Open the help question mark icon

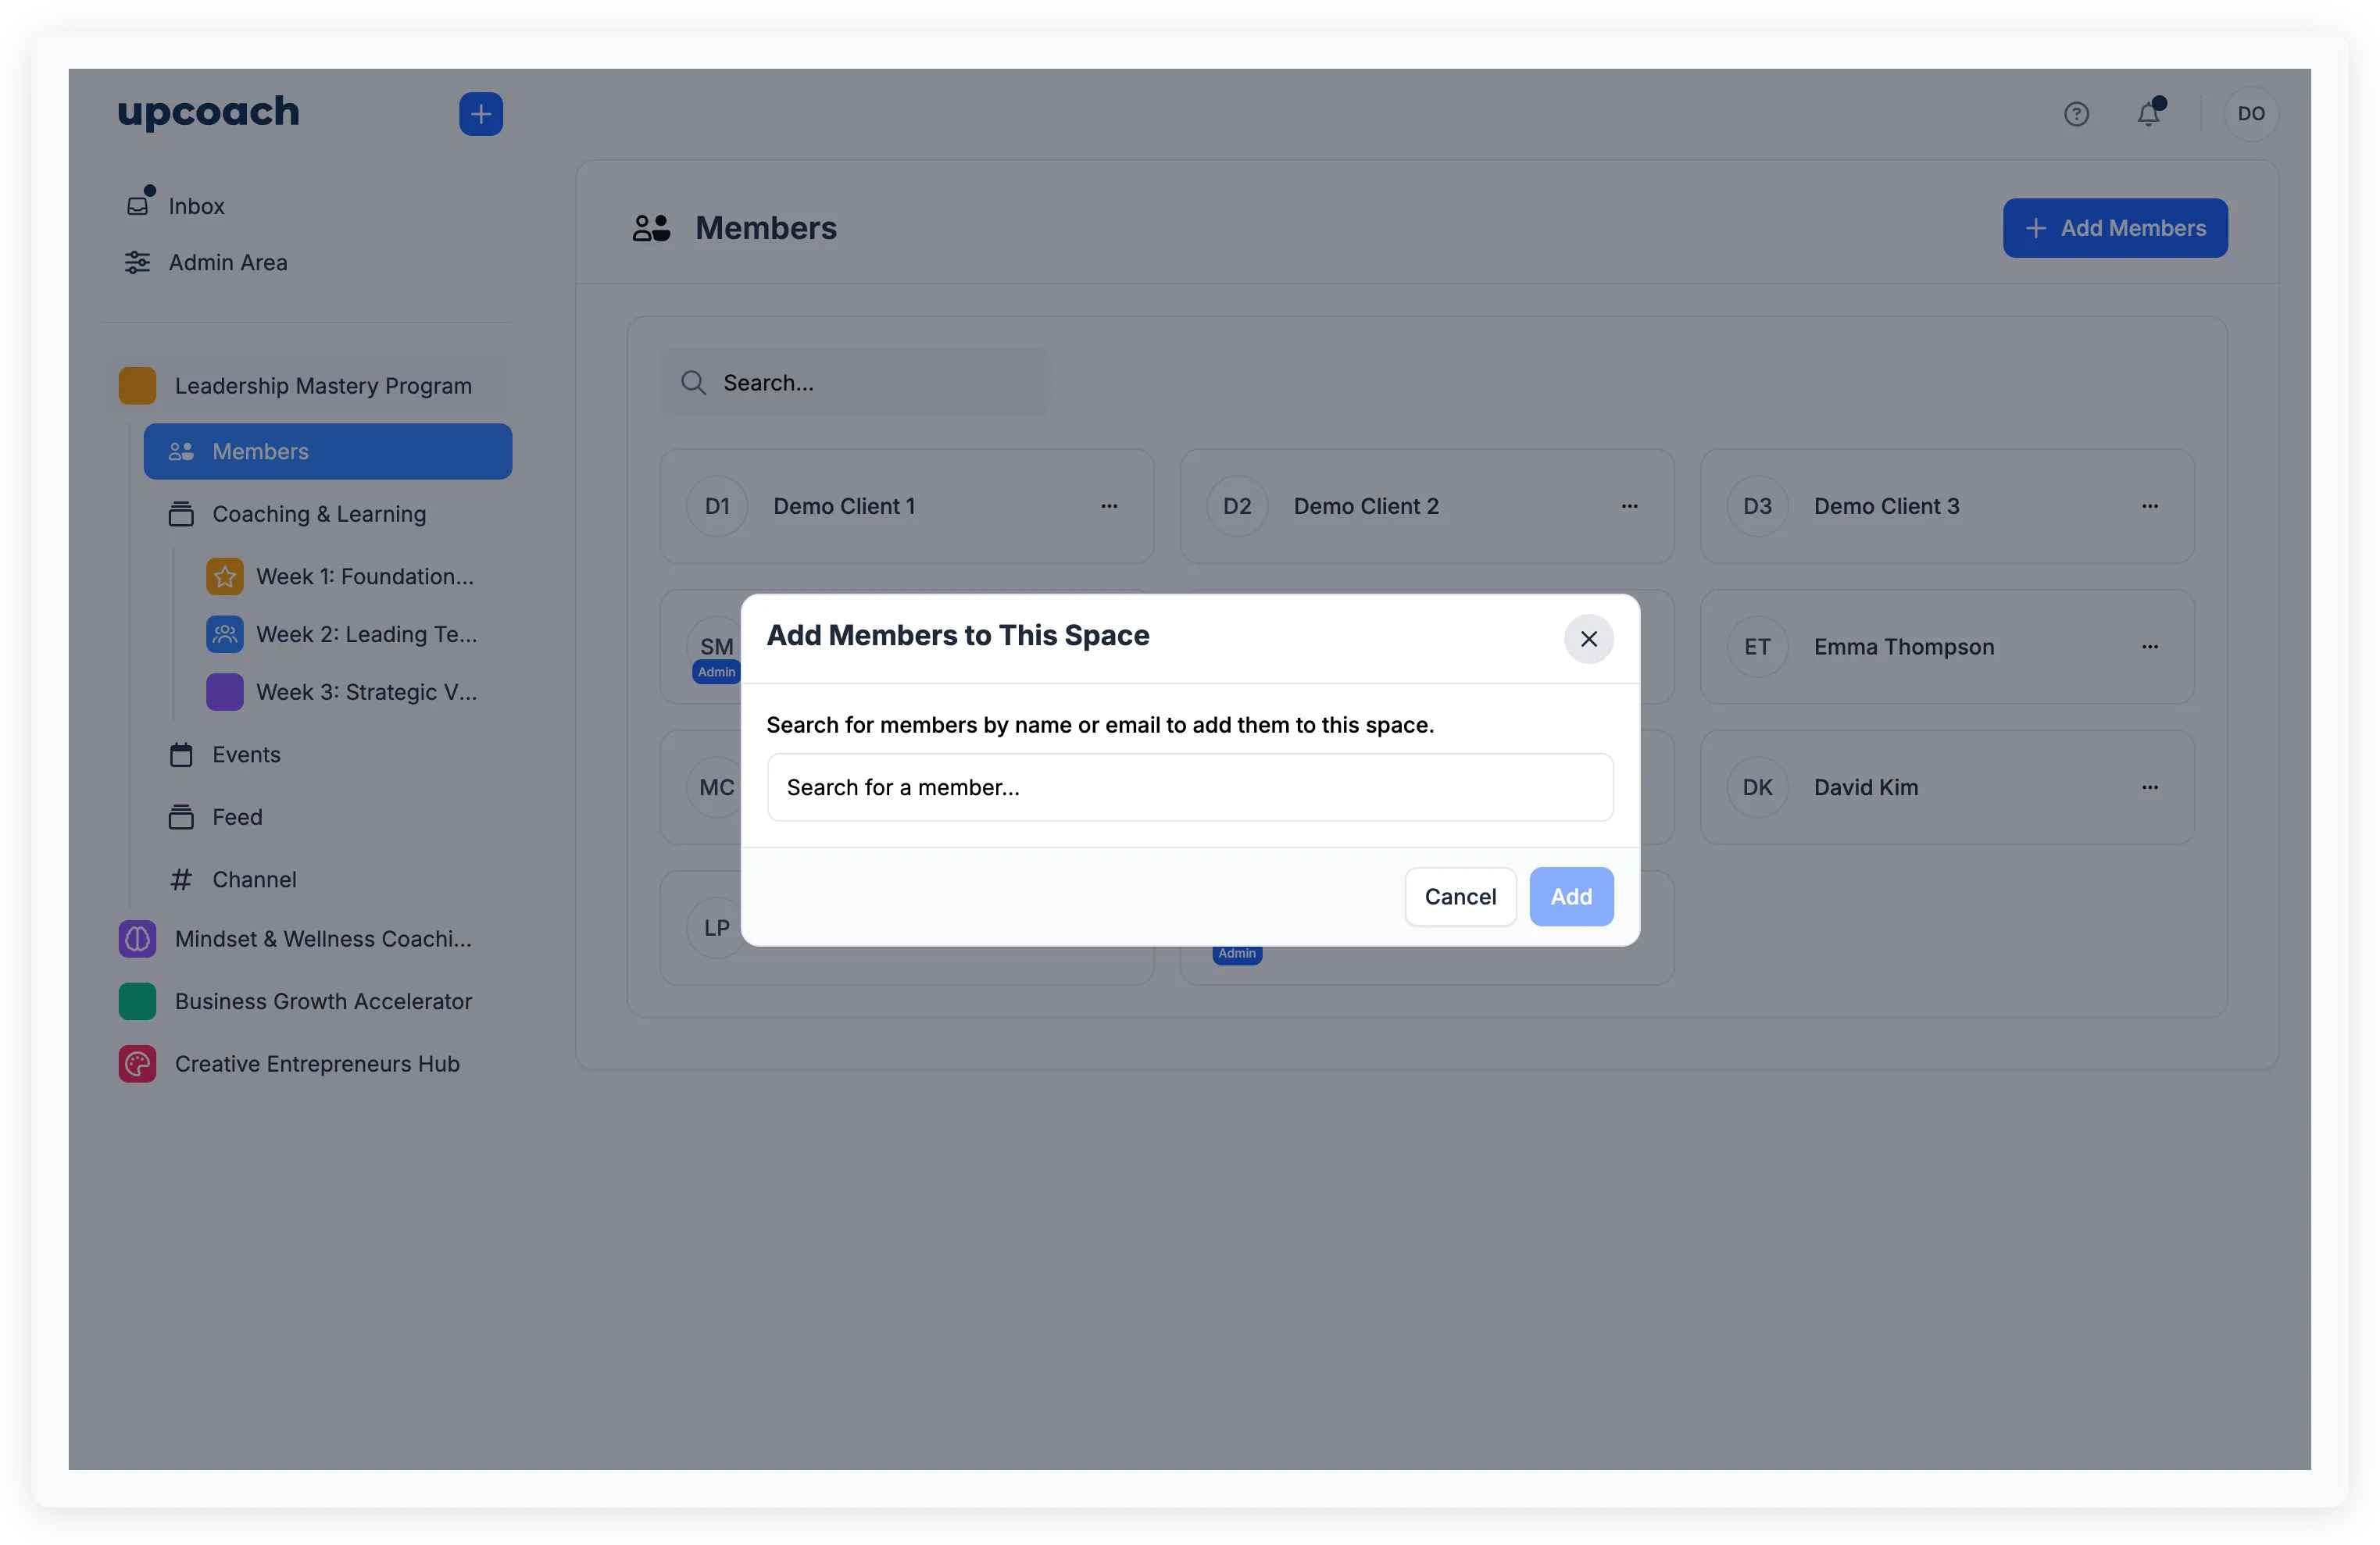(2077, 113)
